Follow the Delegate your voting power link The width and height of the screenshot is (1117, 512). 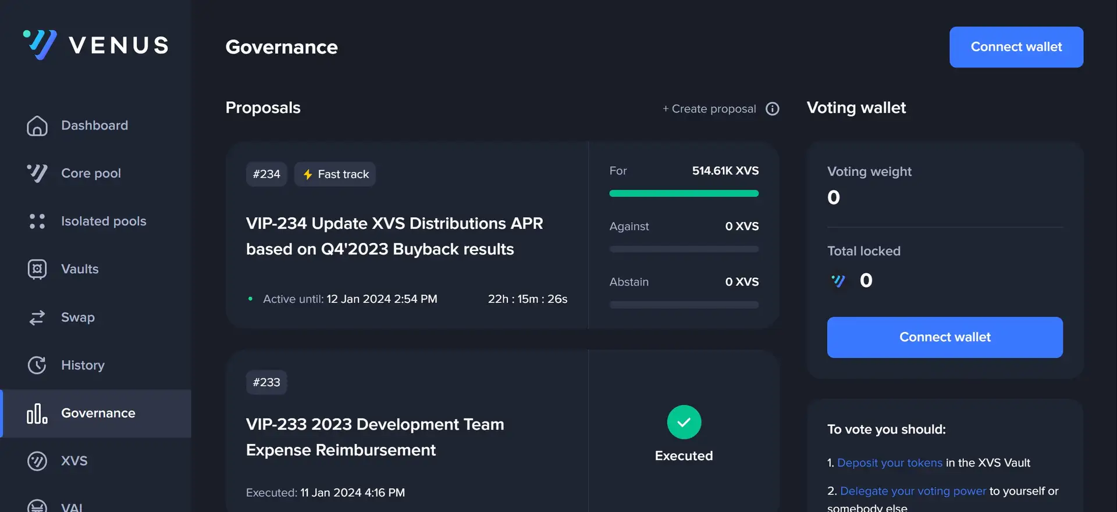[913, 491]
